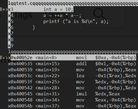Click operand '$0xa,-0x4(%rbp)' of movl
This screenshot has height=109, width=138.
116,58
